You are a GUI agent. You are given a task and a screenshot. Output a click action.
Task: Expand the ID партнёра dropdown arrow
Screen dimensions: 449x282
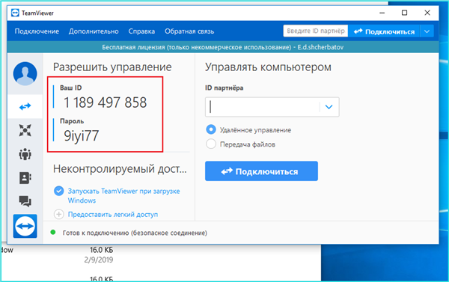(329, 107)
